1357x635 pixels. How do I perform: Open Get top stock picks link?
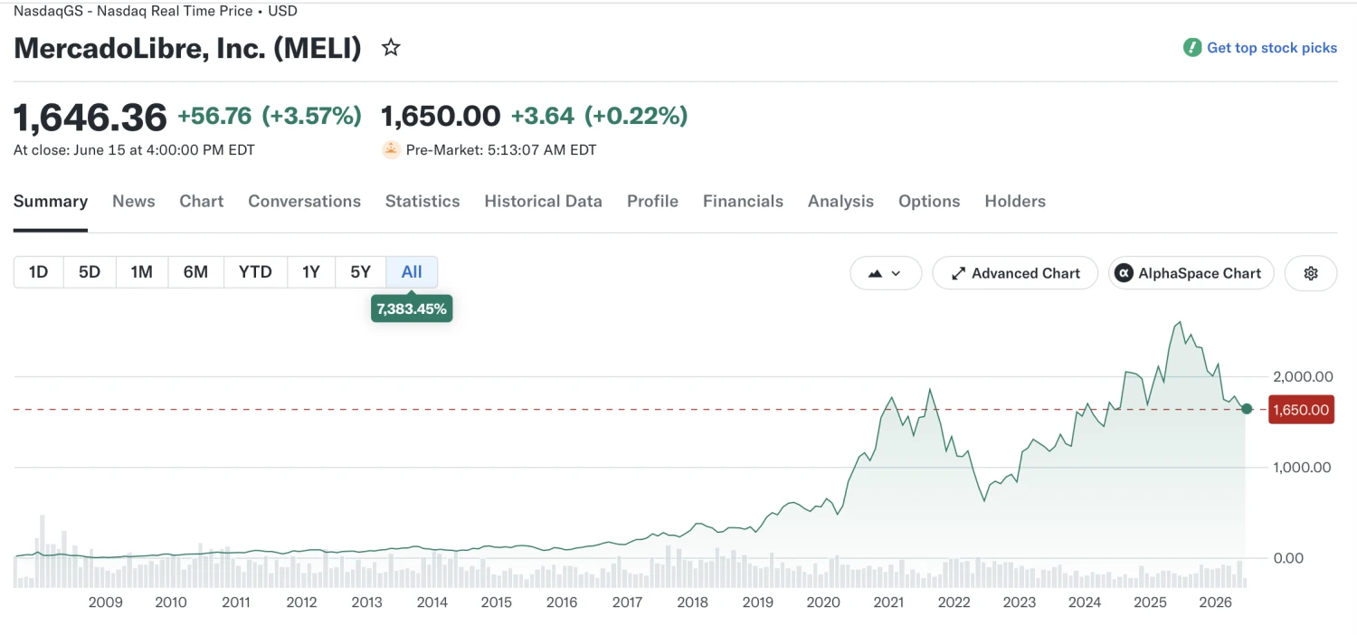tap(1272, 48)
